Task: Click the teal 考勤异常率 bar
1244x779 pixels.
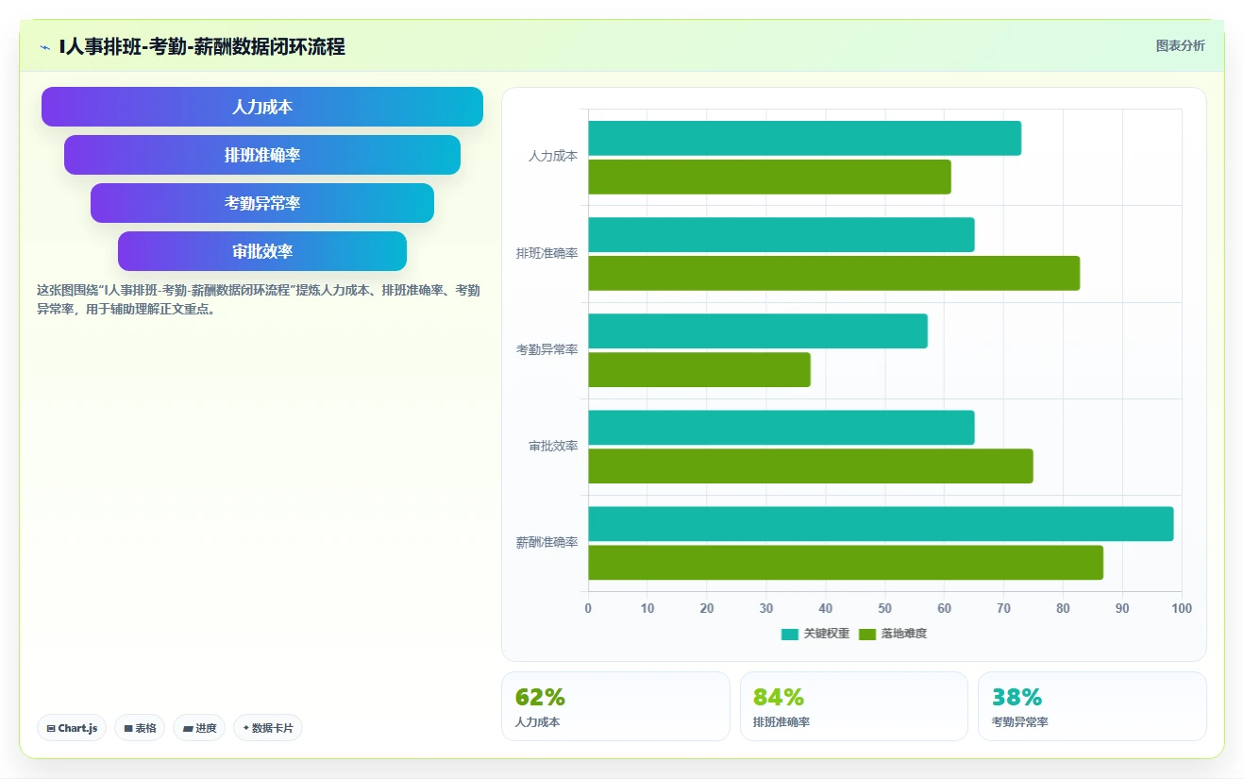Action: [x=758, y=331]
